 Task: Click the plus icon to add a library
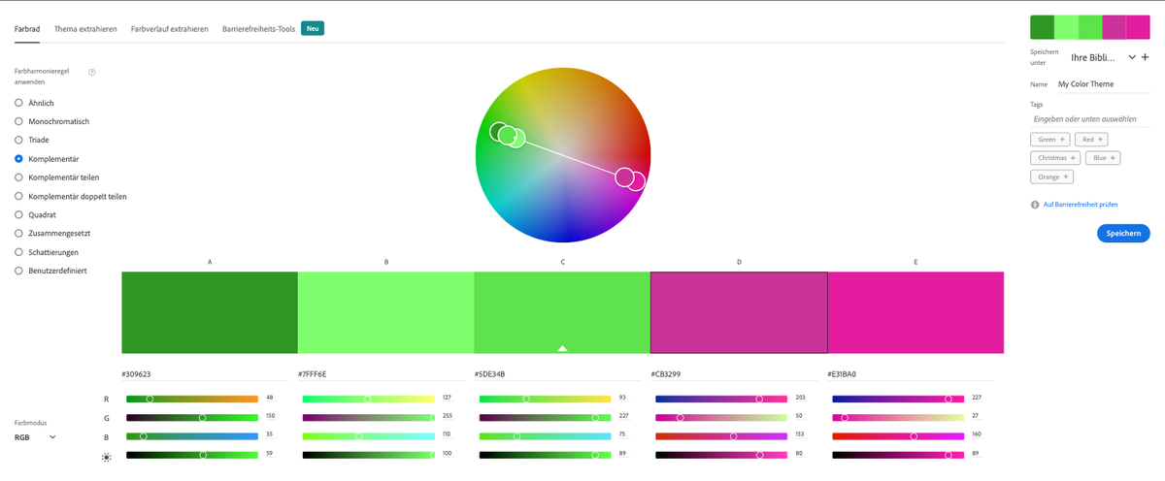(x=1145, y=57)
